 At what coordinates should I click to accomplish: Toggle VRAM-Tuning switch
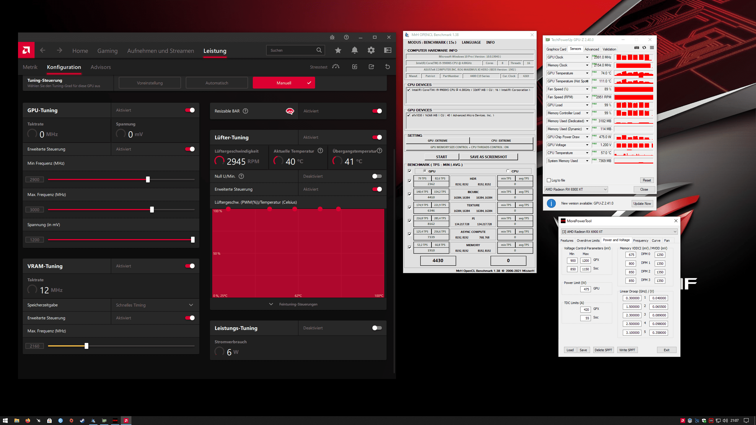click(190, 266)
